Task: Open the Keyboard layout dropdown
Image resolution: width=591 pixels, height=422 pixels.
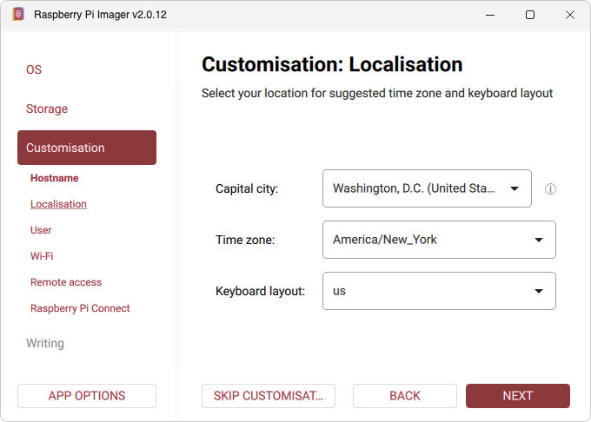Action: (439, 291)
